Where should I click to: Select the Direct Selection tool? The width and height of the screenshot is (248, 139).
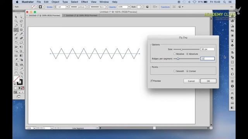click(x=21, y=17)
